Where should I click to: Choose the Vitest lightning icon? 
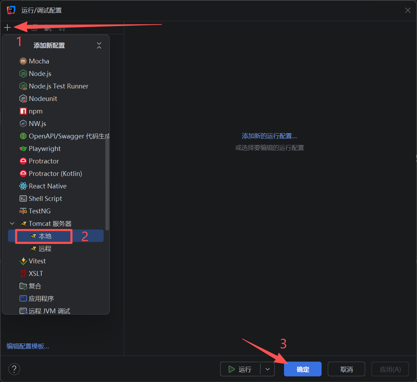coord(23,261)
